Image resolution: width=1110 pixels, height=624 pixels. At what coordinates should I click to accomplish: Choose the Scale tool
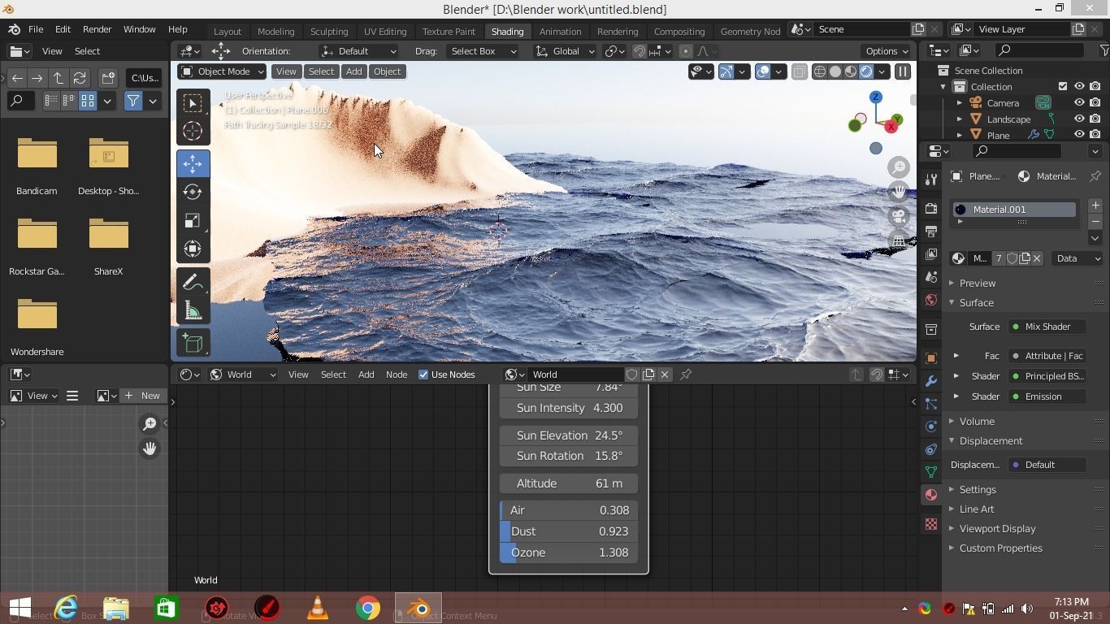193,220
